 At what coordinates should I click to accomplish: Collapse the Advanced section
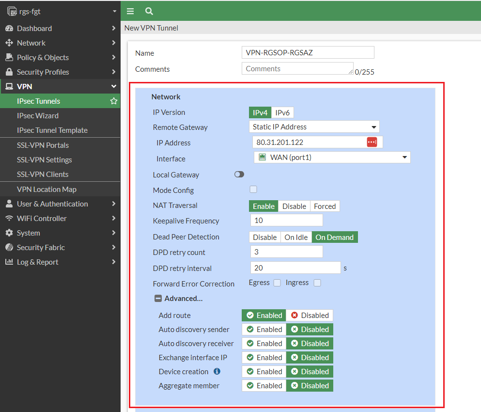point(158,298)
